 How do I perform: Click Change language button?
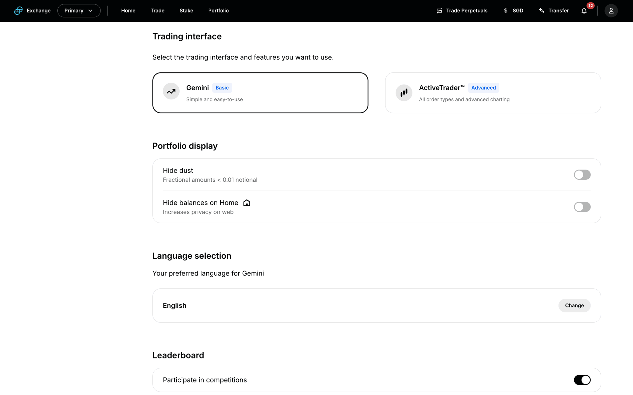(574, 305)
